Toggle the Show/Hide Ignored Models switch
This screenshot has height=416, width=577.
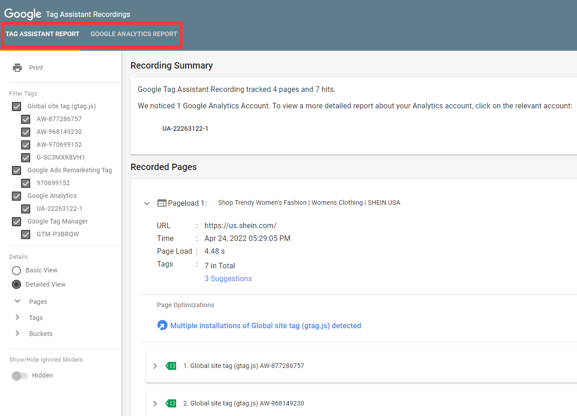coord(20,375)
